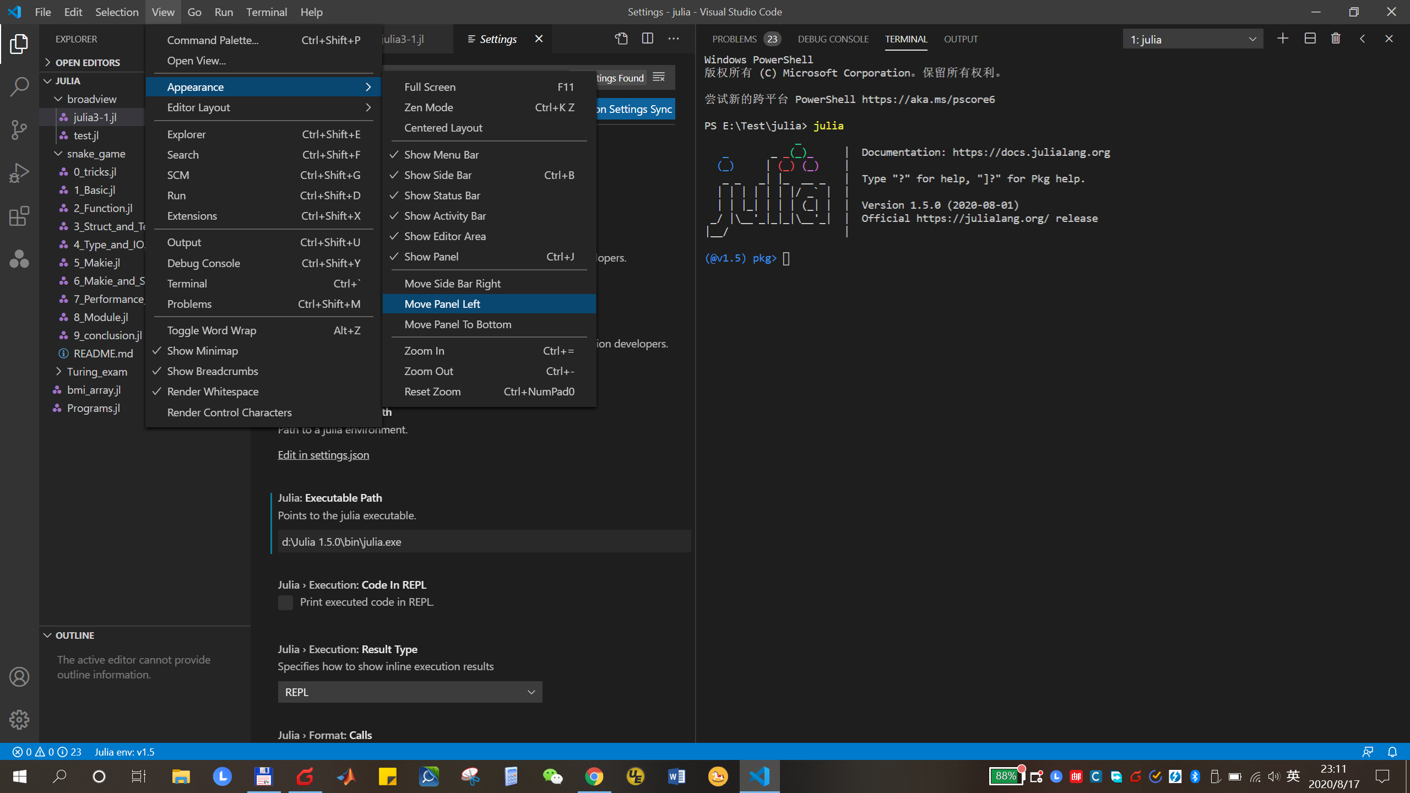Toggle Show Side Bar

click(x=489, y=175)
